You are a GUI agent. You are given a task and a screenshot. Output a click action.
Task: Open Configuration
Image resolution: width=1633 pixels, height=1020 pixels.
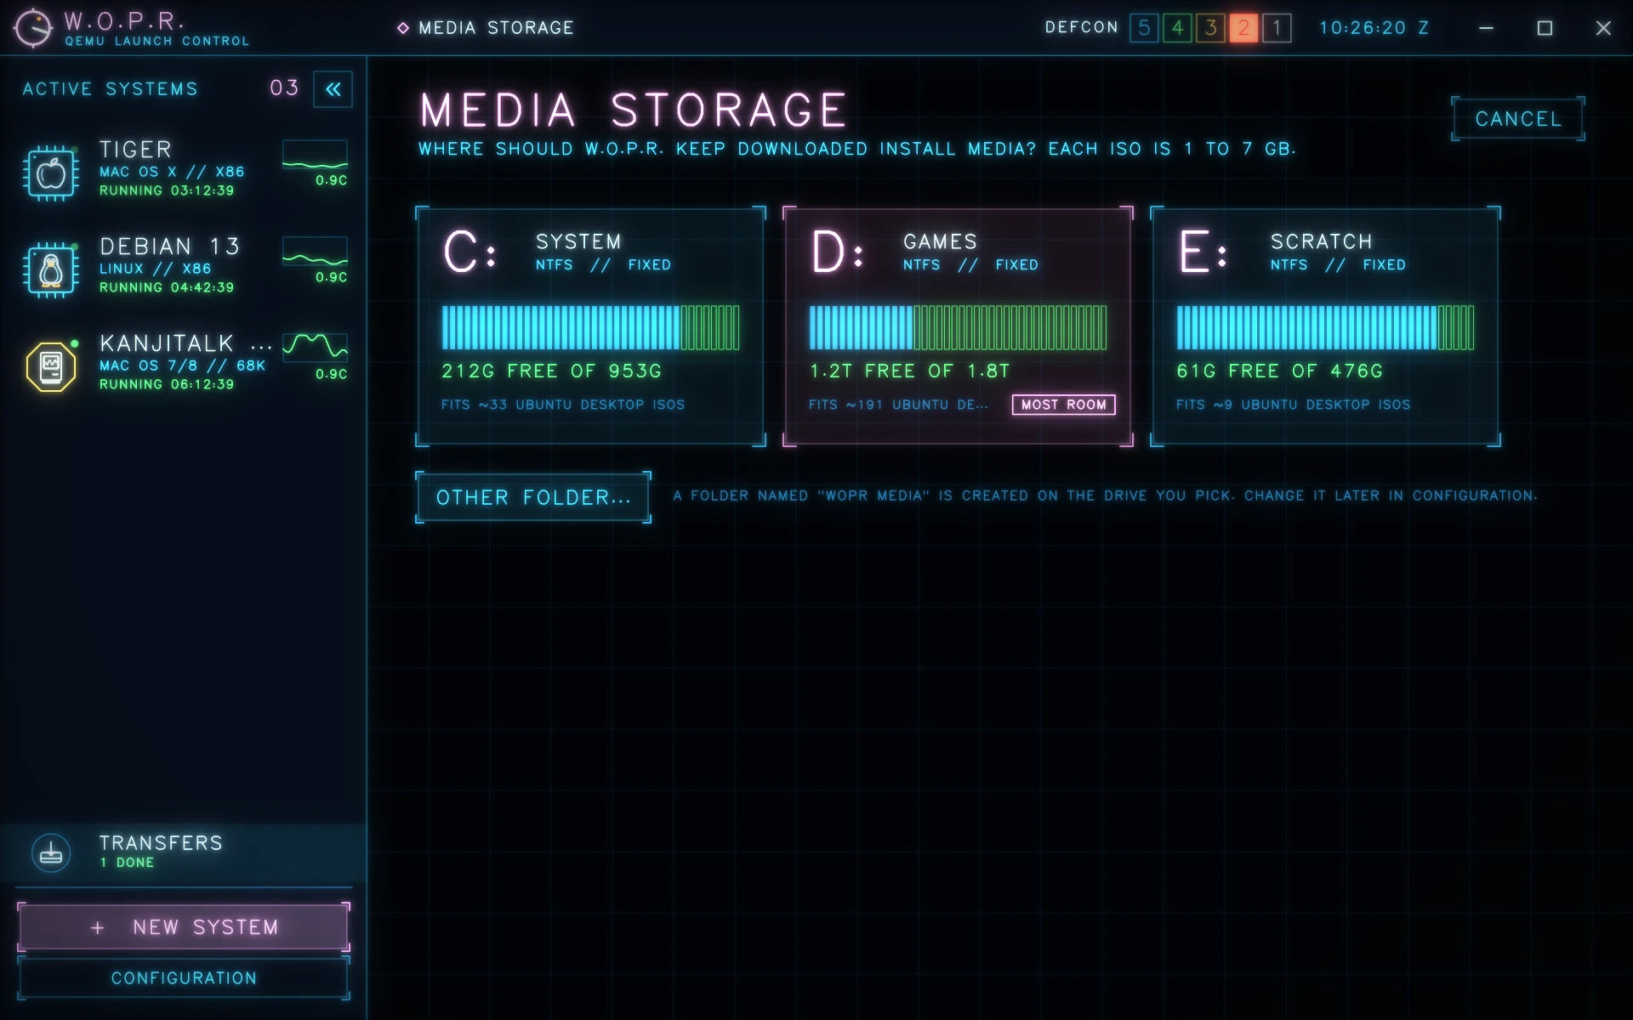pos(184,978)
